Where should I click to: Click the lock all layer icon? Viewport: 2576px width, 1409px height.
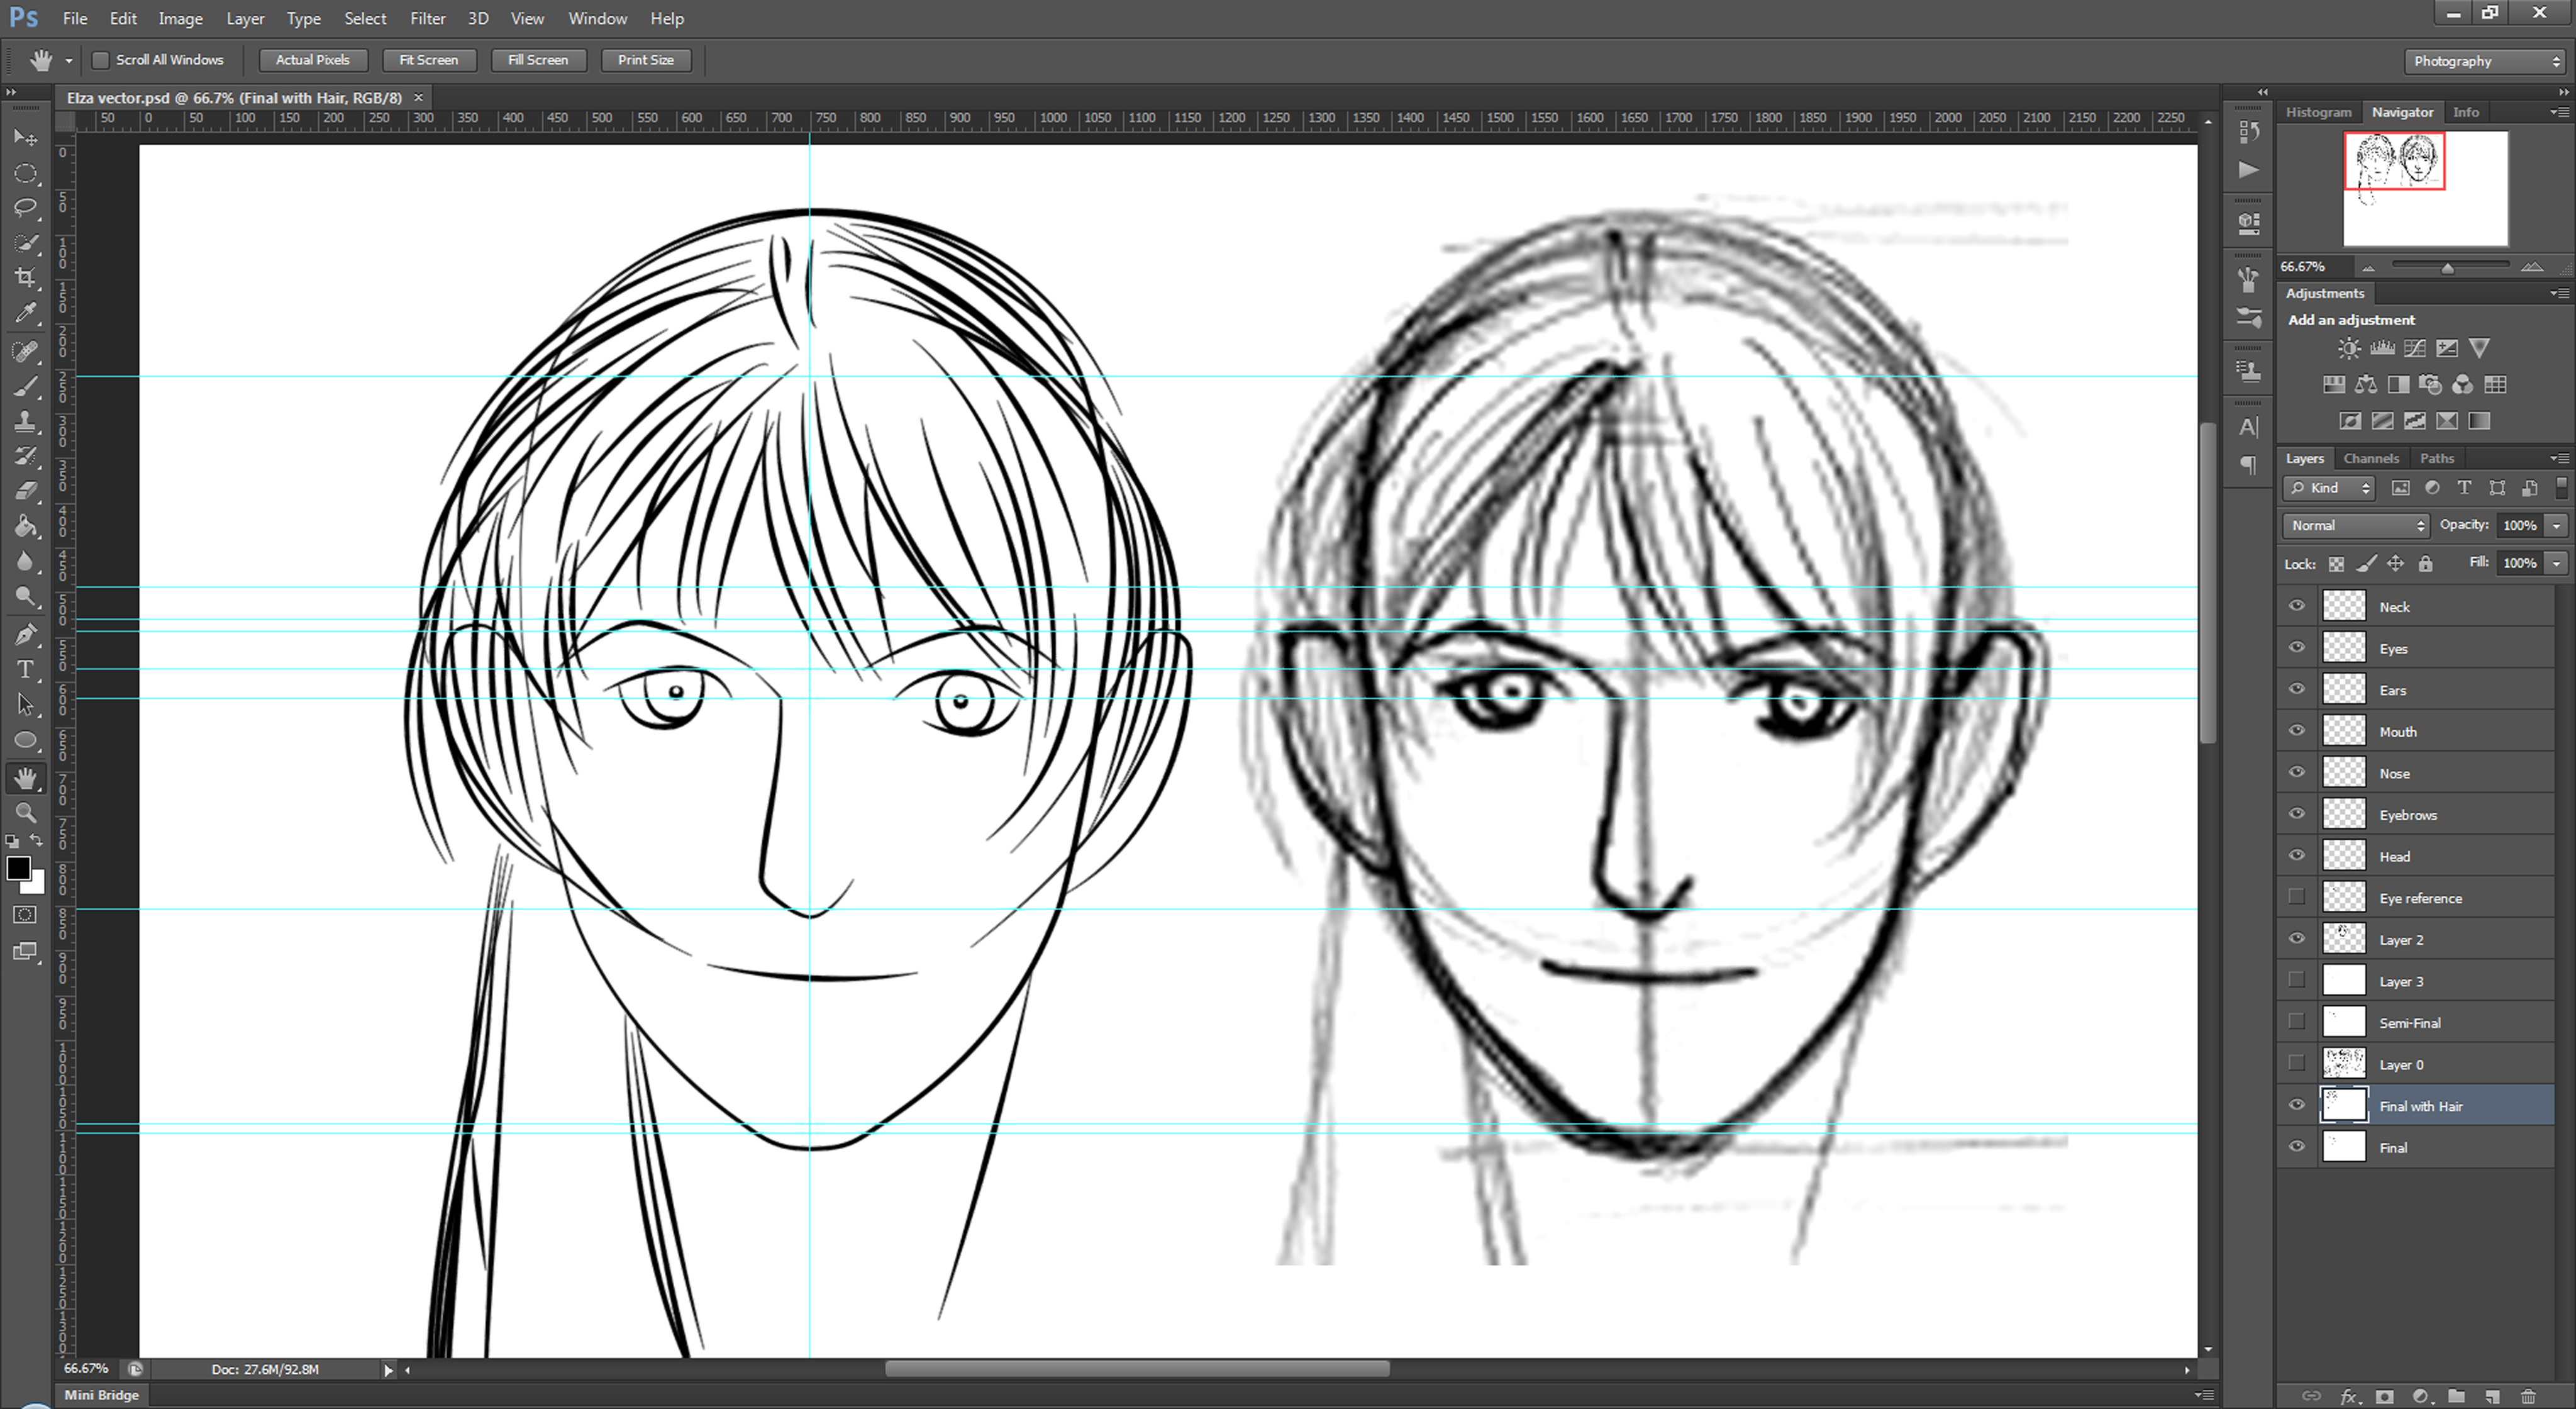pyautogui.click(x=2425, y=564)
